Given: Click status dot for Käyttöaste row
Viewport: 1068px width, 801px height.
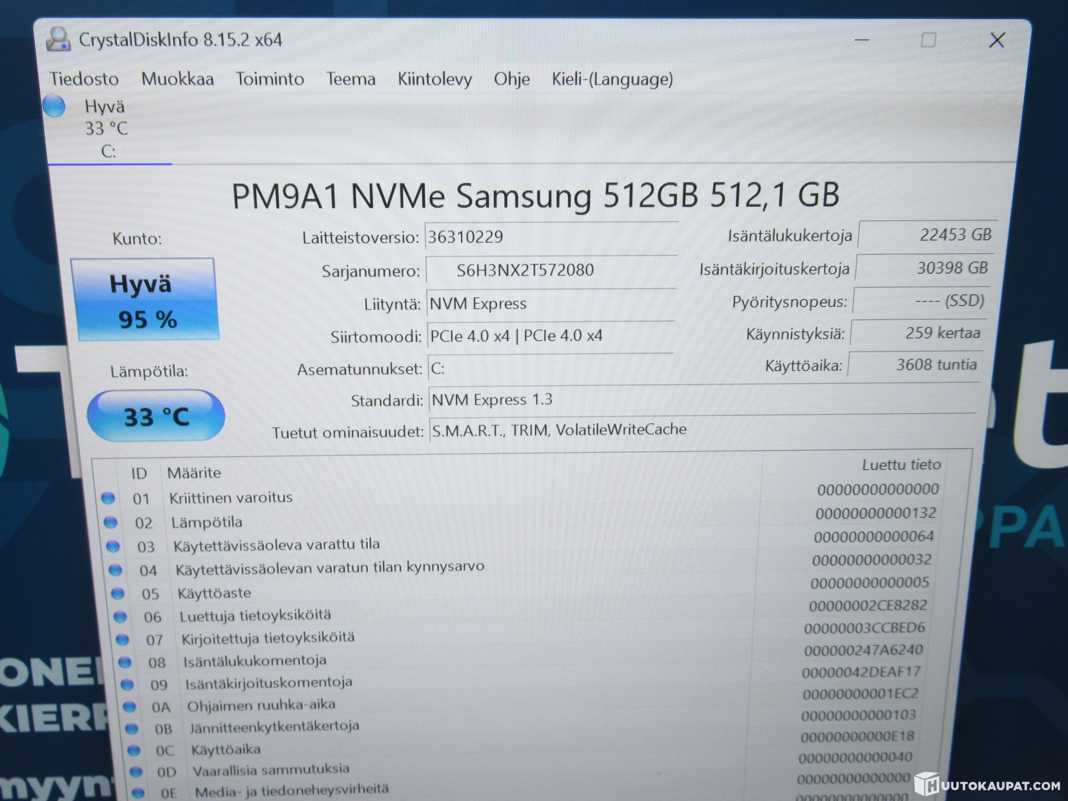Looking at the screenshot, I should pyautogui.click(x=118, y=593).
